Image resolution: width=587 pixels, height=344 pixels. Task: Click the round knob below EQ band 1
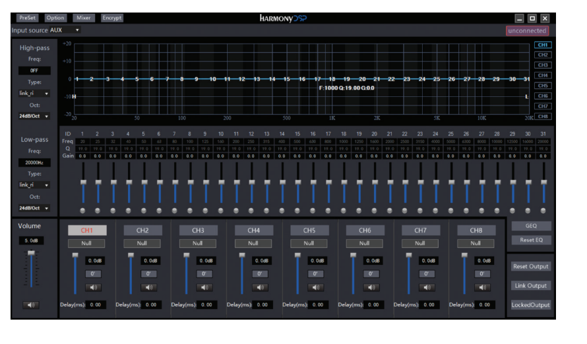click(x=82, y=211)
